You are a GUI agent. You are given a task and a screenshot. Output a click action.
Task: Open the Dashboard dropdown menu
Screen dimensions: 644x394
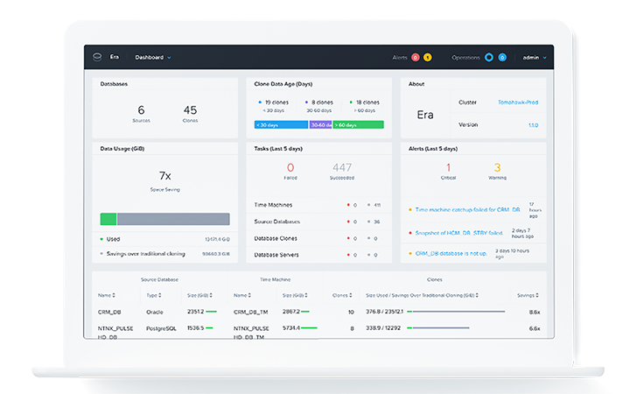[x=152, y=58]
